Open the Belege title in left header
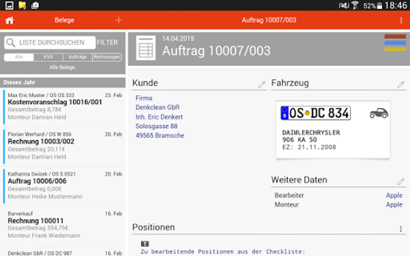Viewport: 410px width, 256px height. point(64,20)
